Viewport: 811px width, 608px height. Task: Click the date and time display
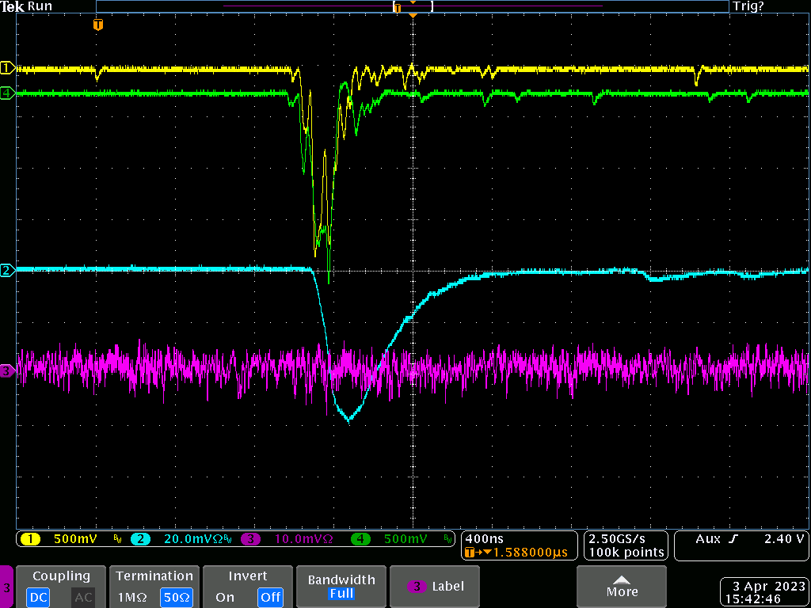point(763,593)
